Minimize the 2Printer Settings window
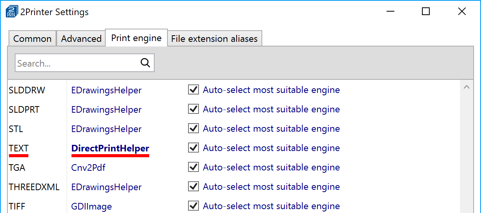Viewport: 481px width, 213px height. tap(390, 12)
